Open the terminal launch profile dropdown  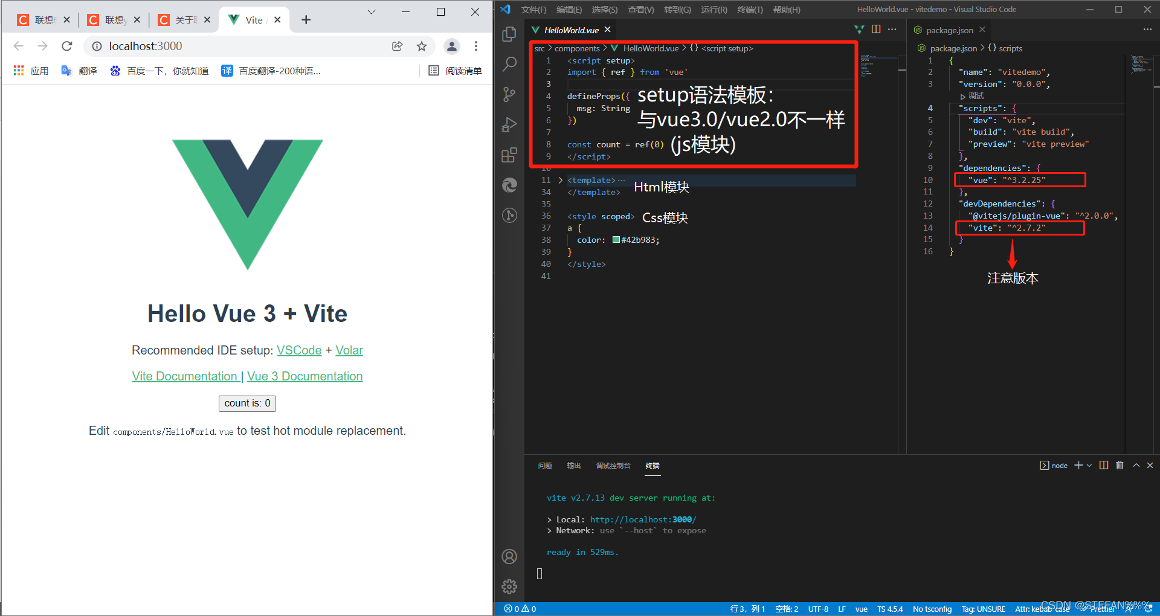(x=1089, y=465)
